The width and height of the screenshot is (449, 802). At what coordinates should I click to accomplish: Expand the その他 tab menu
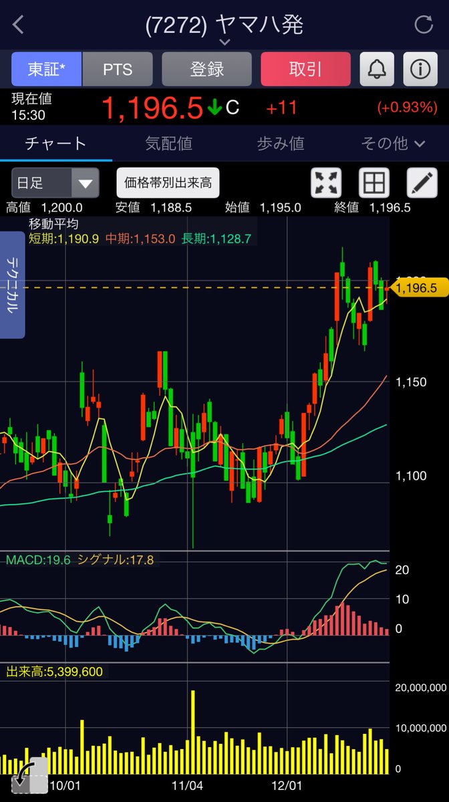tap(393, 143)
